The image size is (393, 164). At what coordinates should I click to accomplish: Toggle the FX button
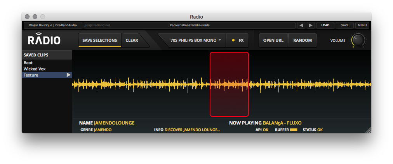pos(238,40)
